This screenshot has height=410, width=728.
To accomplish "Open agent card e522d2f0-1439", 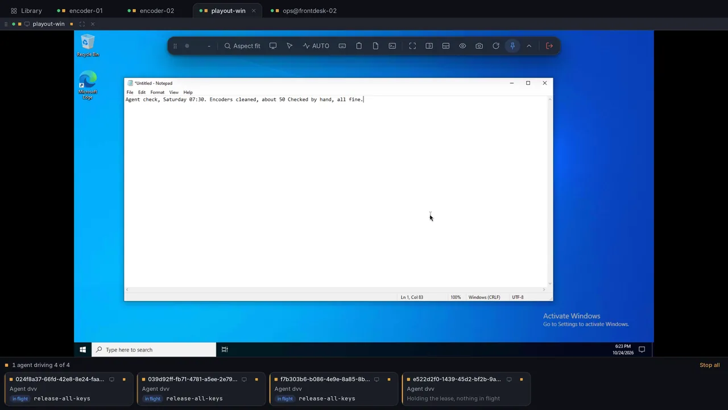I will coord(466,389).
